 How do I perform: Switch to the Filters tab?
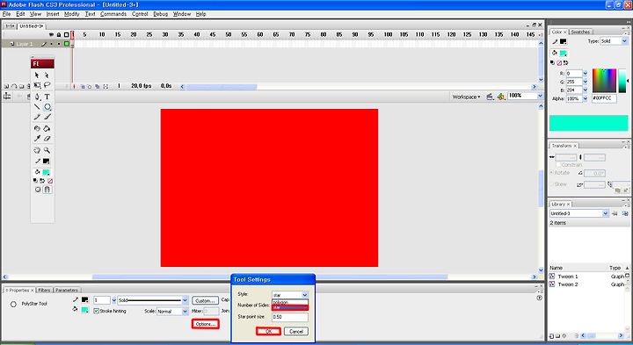tap(45, 291)
